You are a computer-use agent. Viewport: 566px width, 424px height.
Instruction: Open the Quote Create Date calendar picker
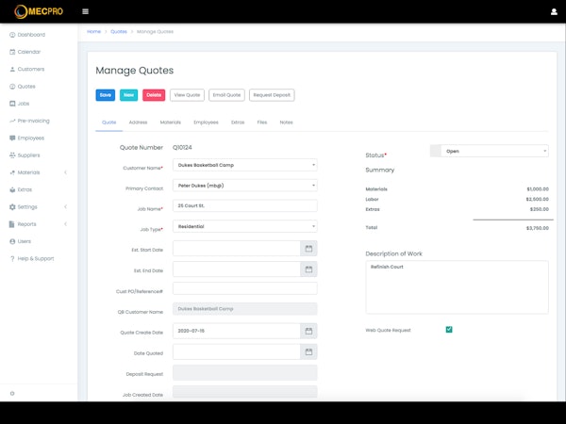tap(308, 331)
